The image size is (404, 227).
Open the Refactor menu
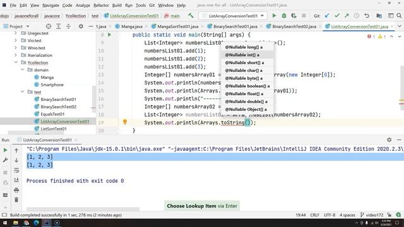coord(101,5)
